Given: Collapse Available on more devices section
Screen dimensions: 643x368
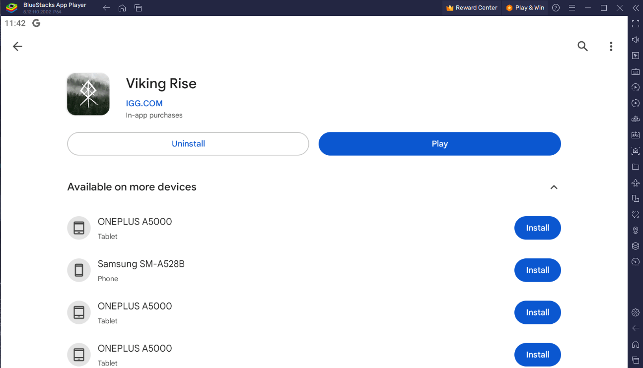Looking at the screenshot, I should click(x=554, y=187).
